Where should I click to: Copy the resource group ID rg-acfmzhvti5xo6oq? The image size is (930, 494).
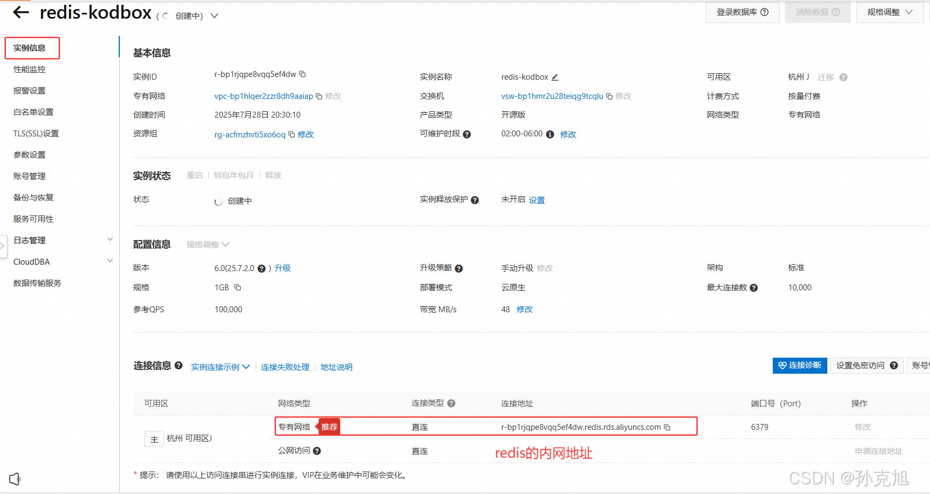tap(291, 134)
